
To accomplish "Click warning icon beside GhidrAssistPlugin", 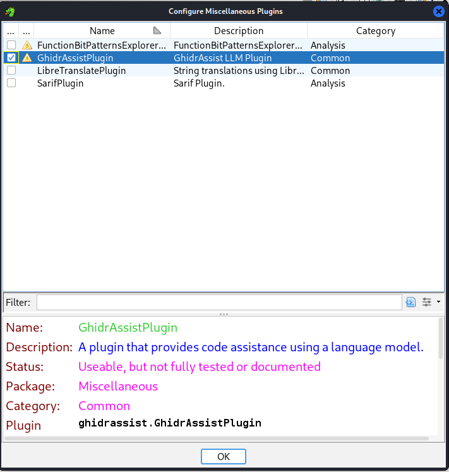I will [27, 58].
